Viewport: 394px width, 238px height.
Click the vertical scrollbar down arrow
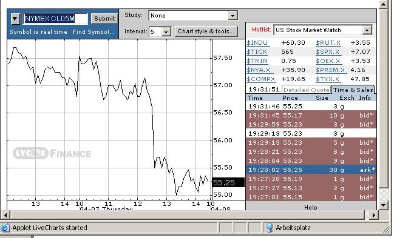click(x=384, y=205)
